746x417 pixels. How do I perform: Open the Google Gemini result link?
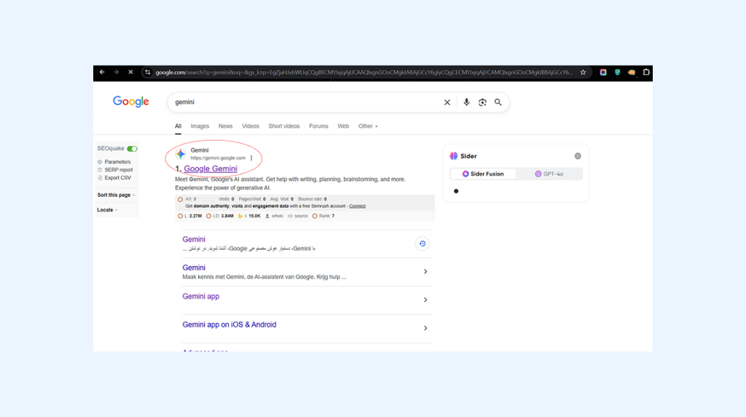(211, 168)
